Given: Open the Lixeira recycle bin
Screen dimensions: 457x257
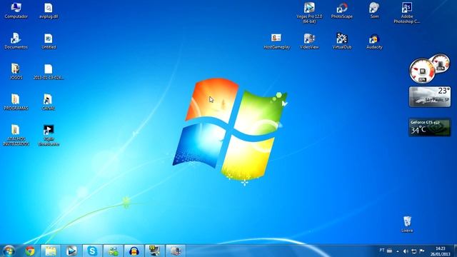Looking at the screenshot, I should [x=407, y=224].
